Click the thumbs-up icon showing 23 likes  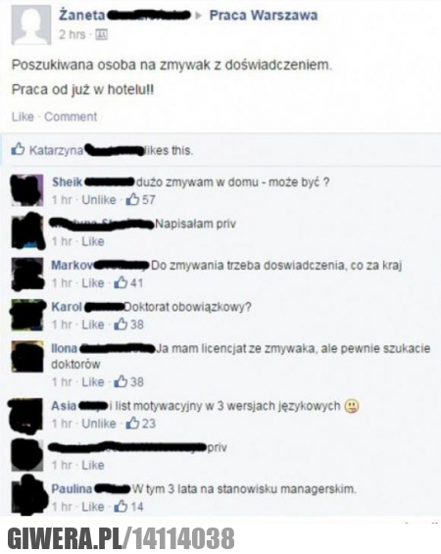point(132,423)
